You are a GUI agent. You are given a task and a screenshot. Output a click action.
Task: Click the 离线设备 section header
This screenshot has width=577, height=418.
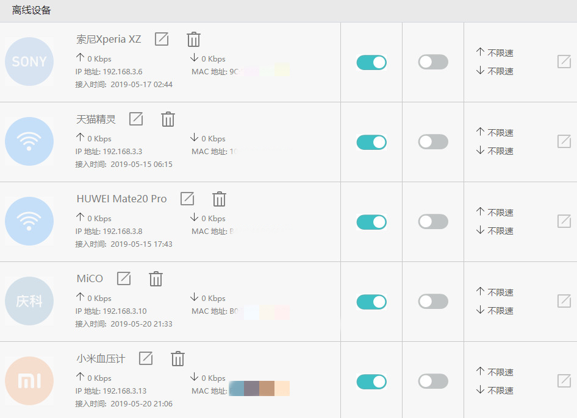[x=32, y=10]
